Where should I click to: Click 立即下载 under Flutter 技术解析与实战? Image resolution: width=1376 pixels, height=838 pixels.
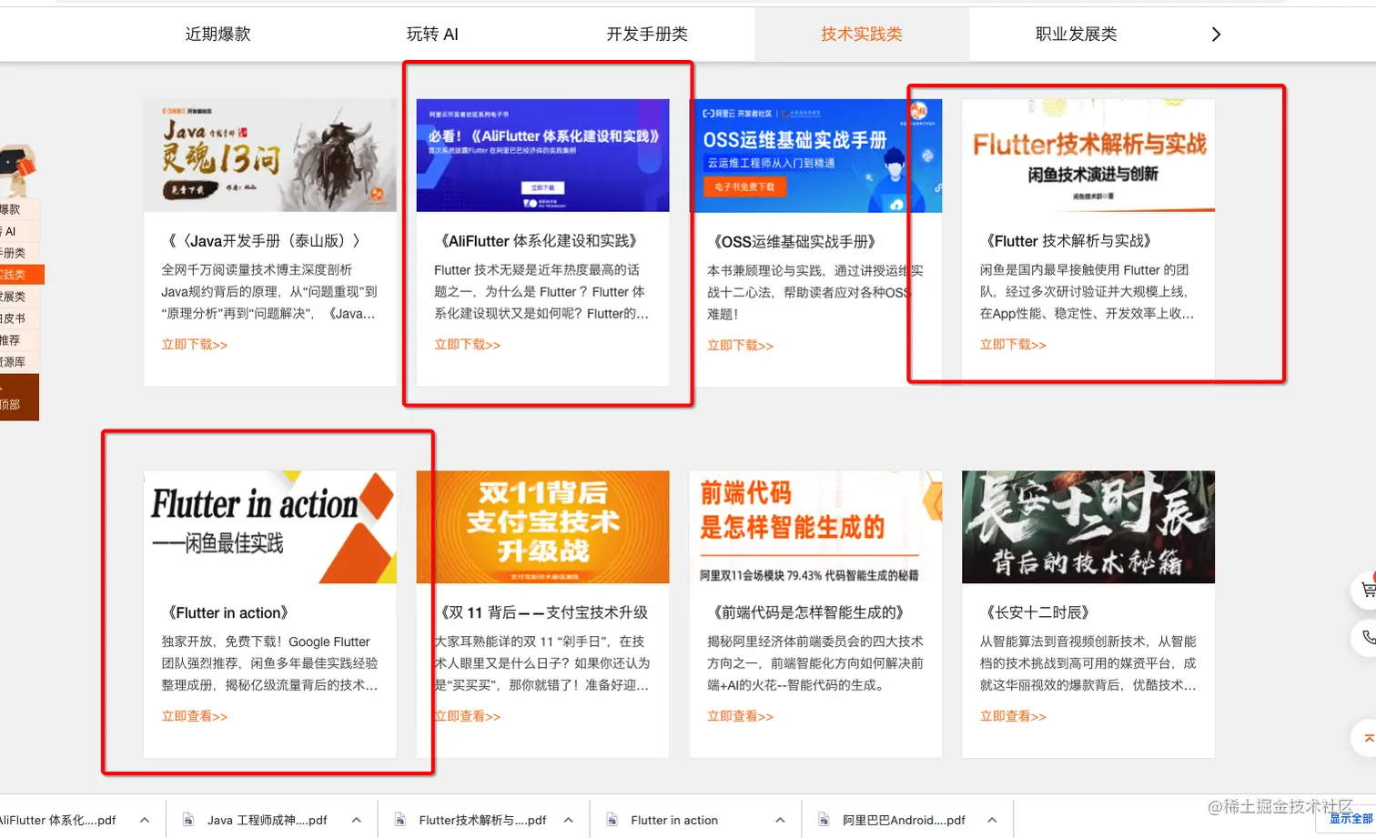(1013, 345)
